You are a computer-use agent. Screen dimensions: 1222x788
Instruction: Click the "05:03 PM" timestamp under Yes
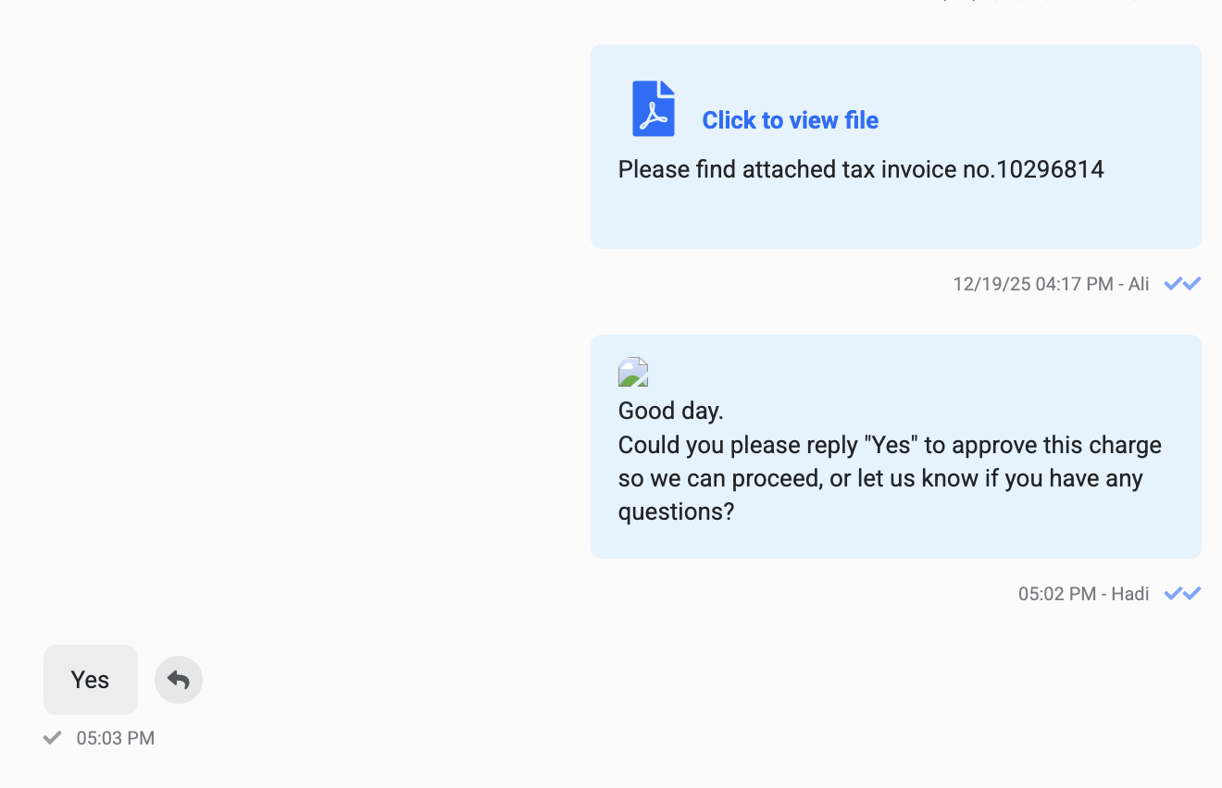pyautogui.click(x=116, y=738)
